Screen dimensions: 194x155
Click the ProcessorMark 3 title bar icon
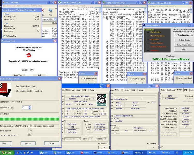(144, 25)
